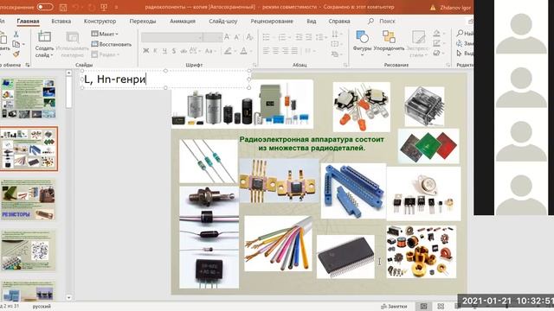
Task: Click the Undo arrow icon
Action: pos(75,7)
